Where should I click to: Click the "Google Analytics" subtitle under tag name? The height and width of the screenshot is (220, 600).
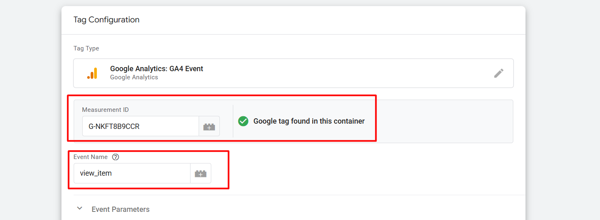(134, 77)
